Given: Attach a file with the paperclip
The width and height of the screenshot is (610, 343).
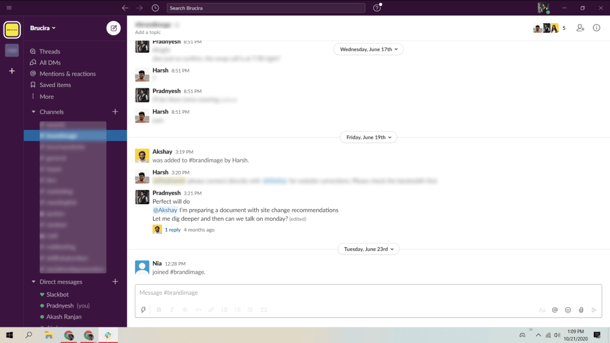Looking at the screenshot, I should click(x=581, y=310).
